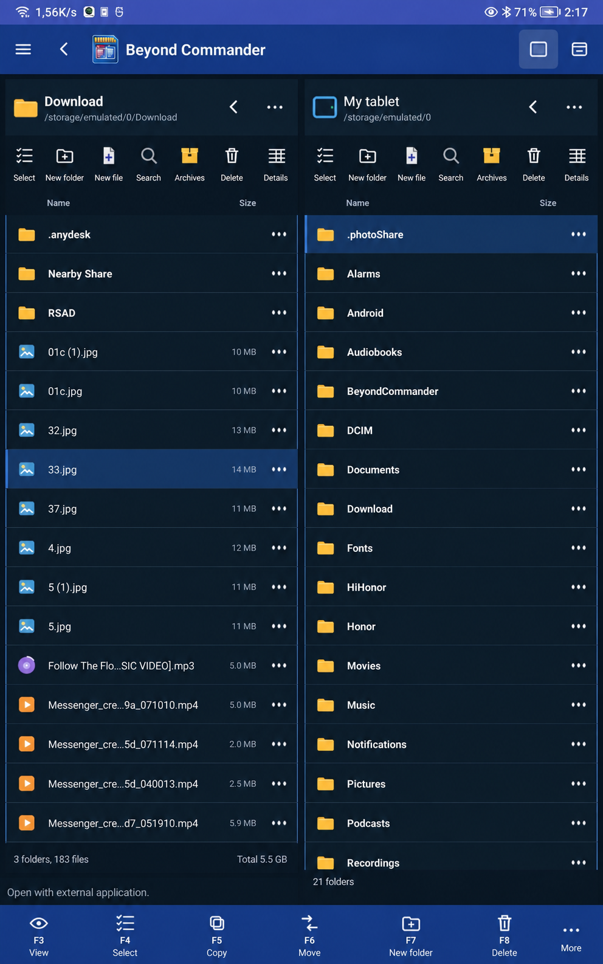
Task: Tap F6 Move at the bottom bar
Action: click(x=309, y=936)
